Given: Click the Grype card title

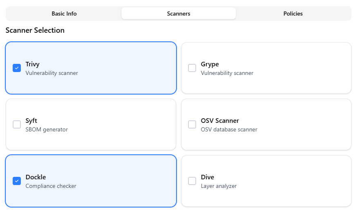Looking at the screenshot, I should [x=210, y=64].
